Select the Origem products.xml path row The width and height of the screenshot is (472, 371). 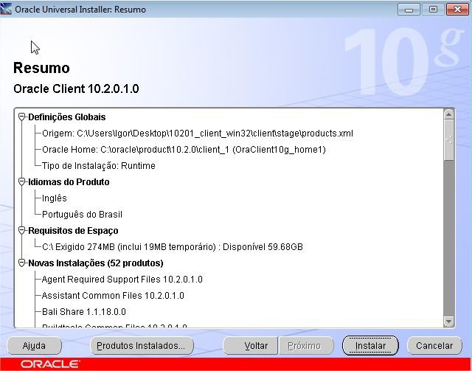click(x=197, y=134)
